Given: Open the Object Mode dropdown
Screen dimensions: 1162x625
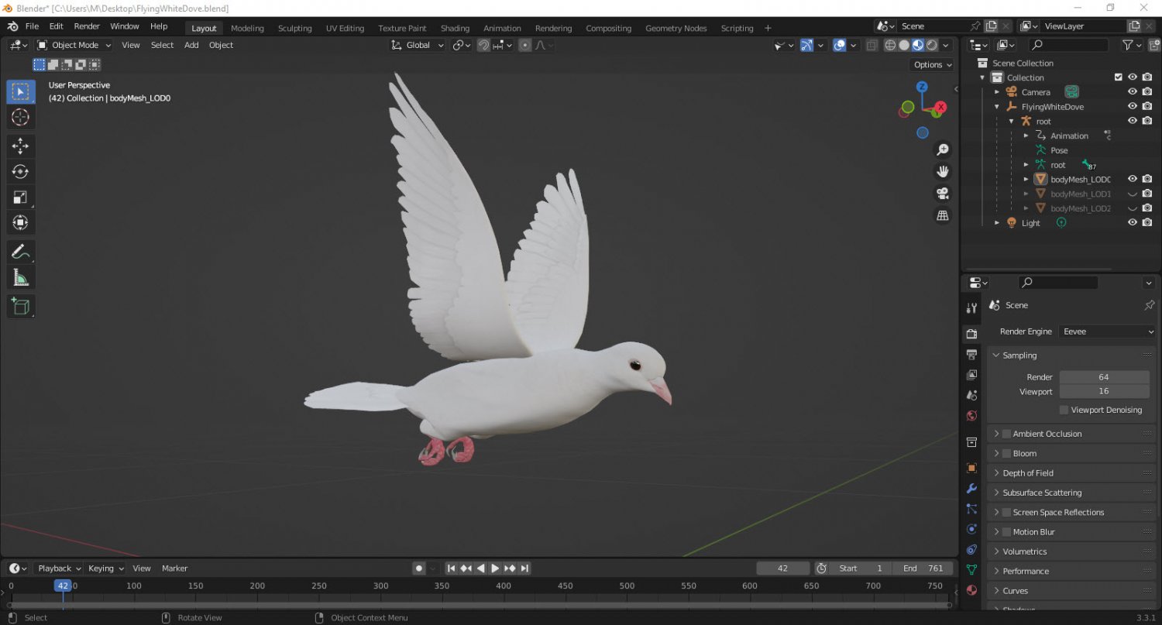Looking at the screenshot, I should tap(74, 44).
